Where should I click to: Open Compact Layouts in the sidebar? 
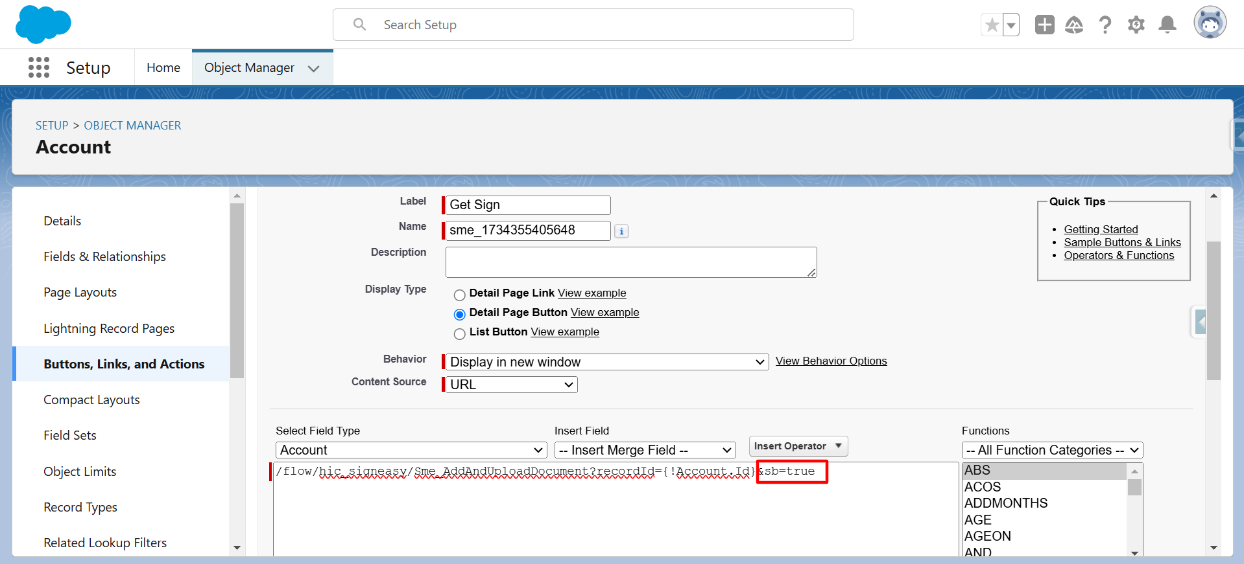click(x=91, y=400)
